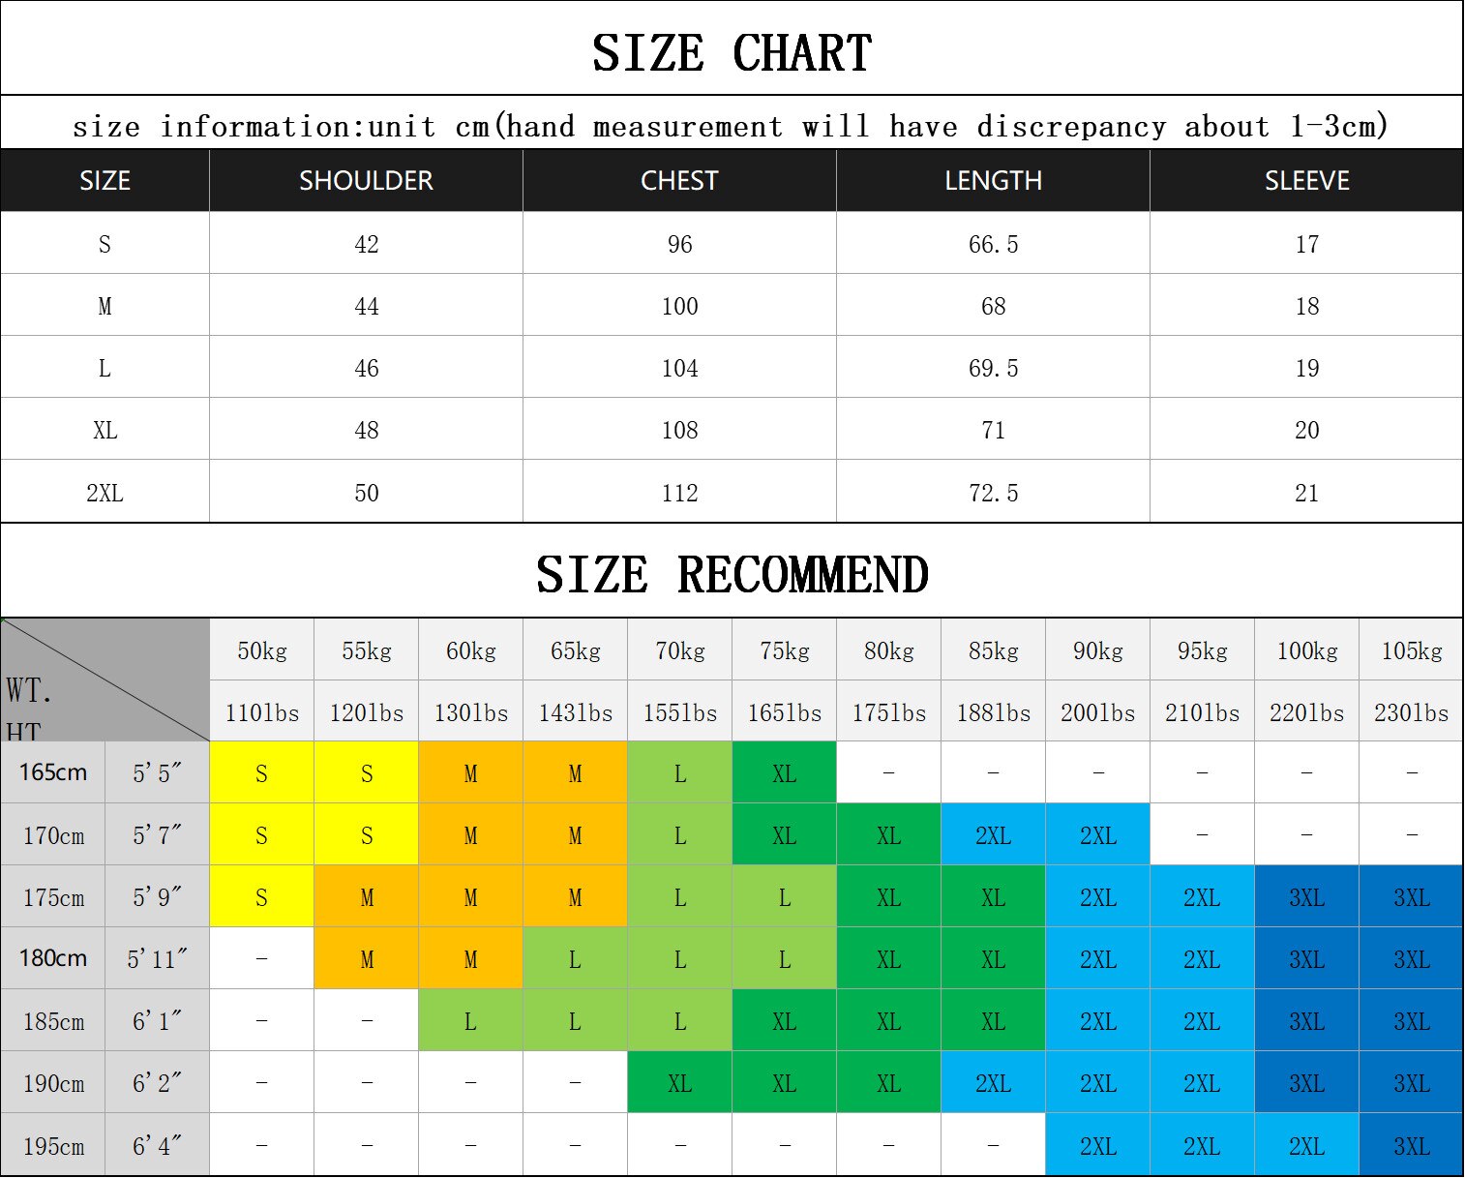Screen dimensions: 1465x1178
Task: Click the yellow S cell for 165cm 50kg
Action: click(x=261, y=773)
